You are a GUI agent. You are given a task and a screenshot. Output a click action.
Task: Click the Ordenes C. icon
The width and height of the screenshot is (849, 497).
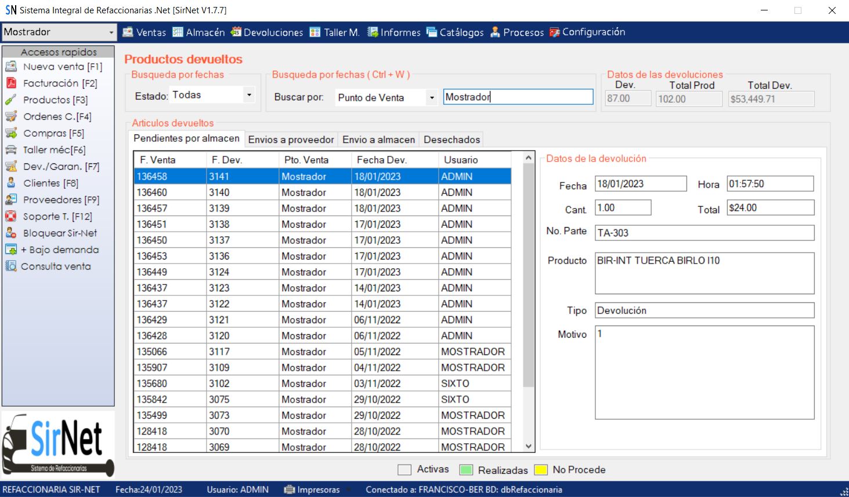(x=11, y=116)
